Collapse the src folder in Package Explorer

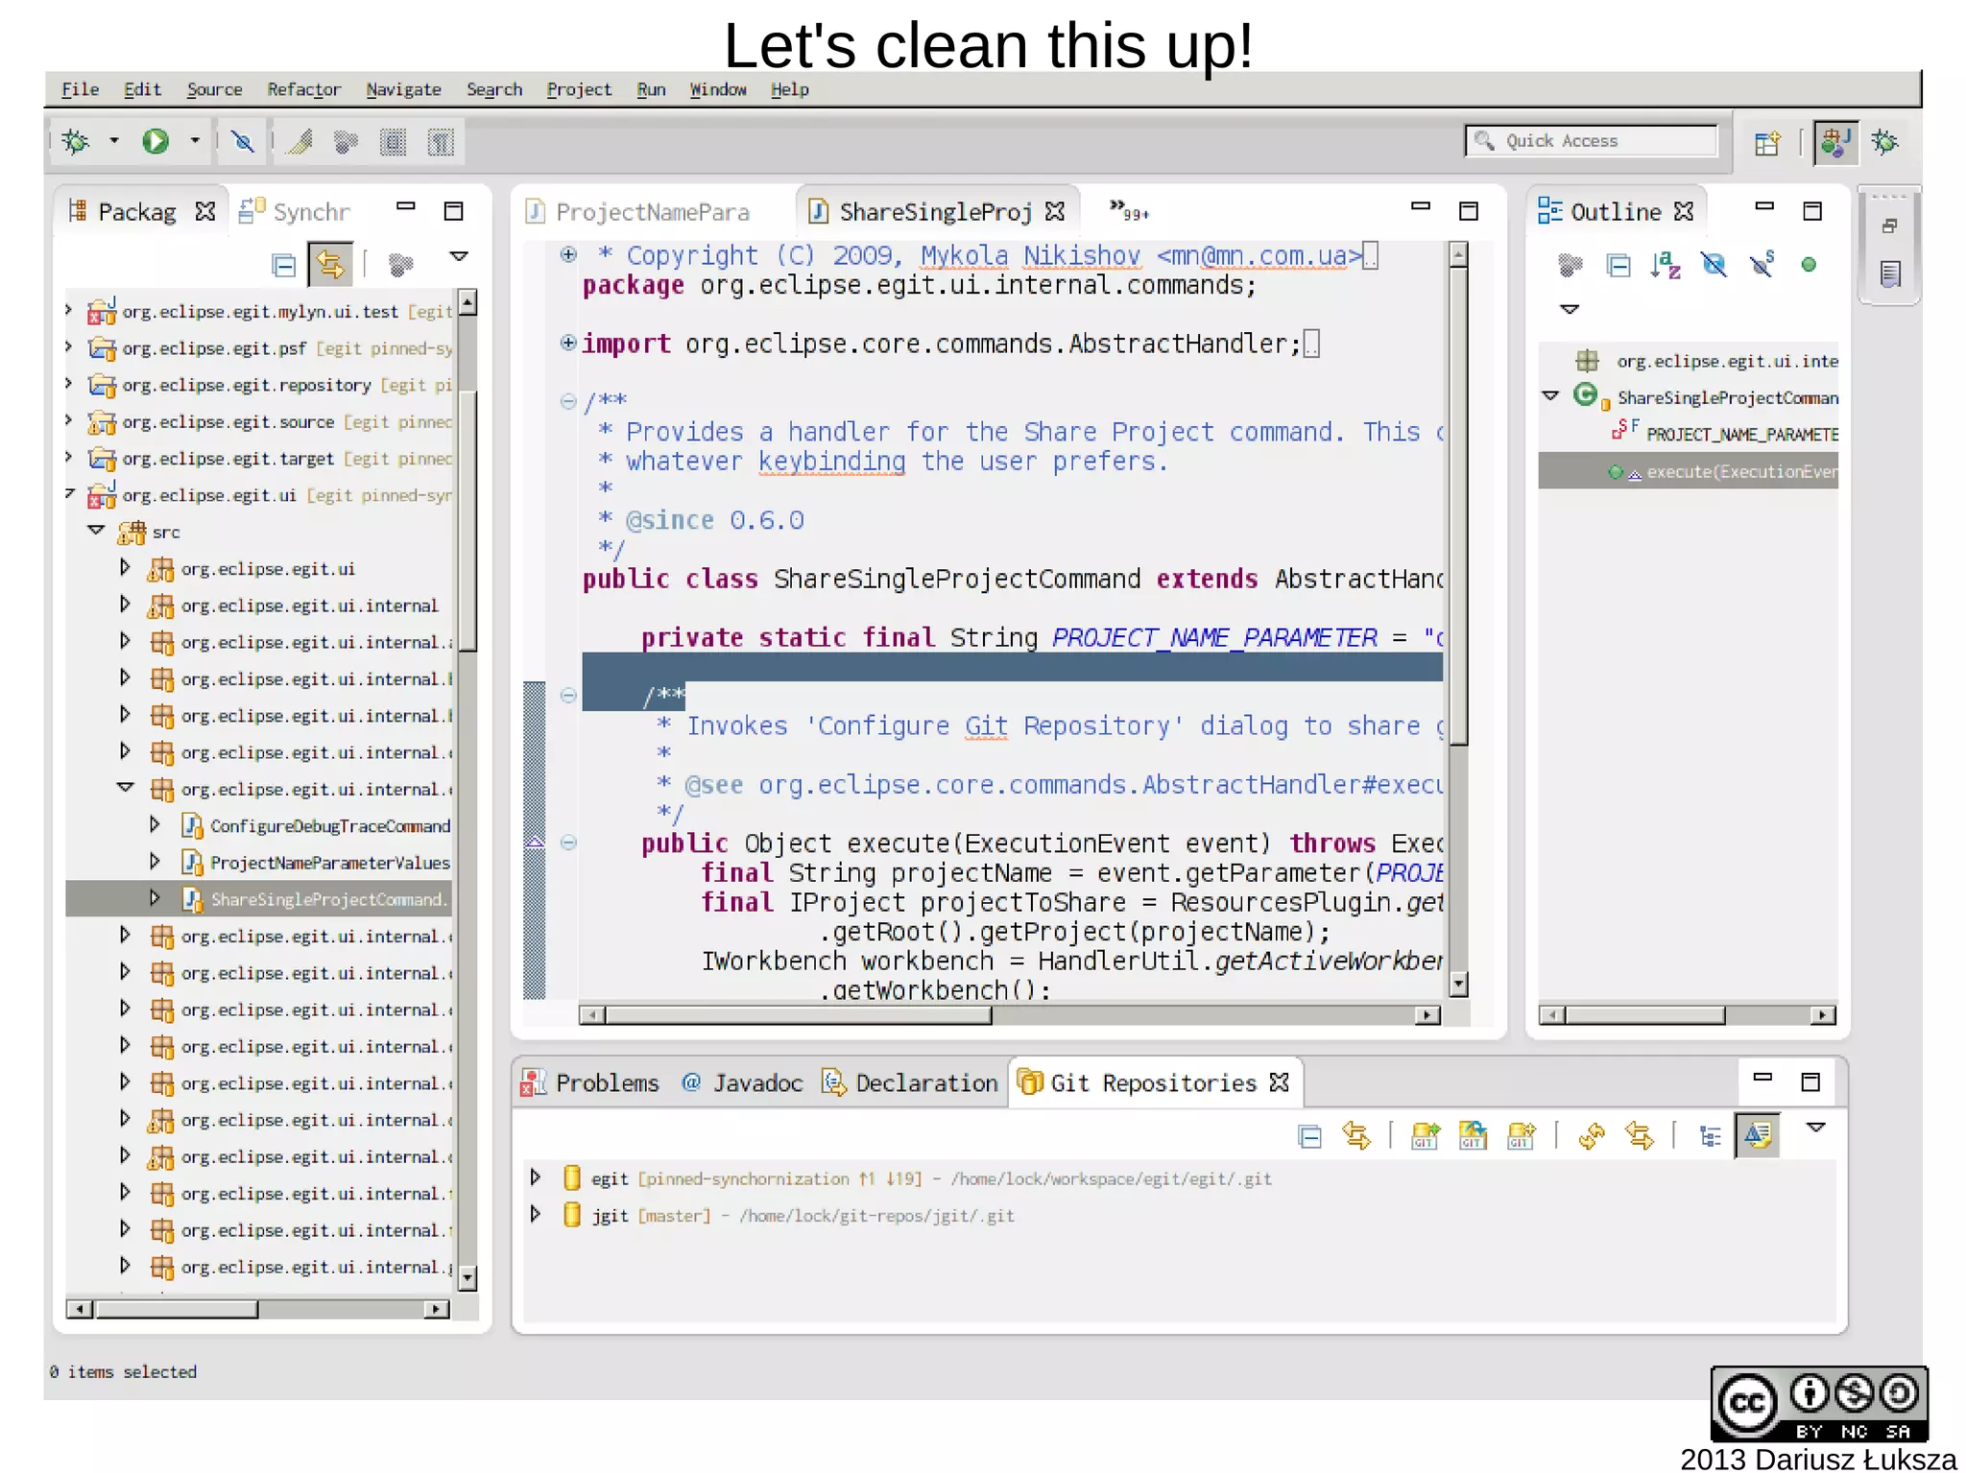pos(96,531)
